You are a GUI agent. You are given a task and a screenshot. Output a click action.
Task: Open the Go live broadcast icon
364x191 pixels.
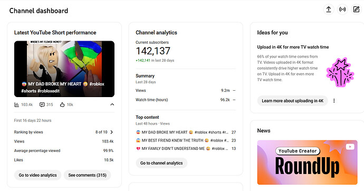[x=342, y=9]
